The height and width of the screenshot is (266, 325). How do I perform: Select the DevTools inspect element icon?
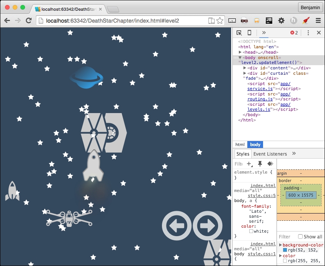pyautogui.click(x=239, y=33)
